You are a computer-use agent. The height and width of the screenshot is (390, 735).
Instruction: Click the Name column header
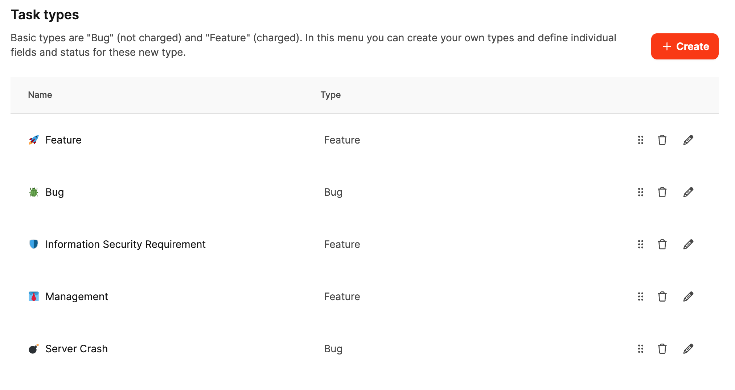click(40, 95)
